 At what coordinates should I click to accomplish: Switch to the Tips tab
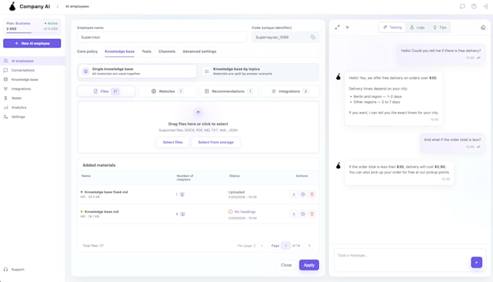click(x=439, y=27)
